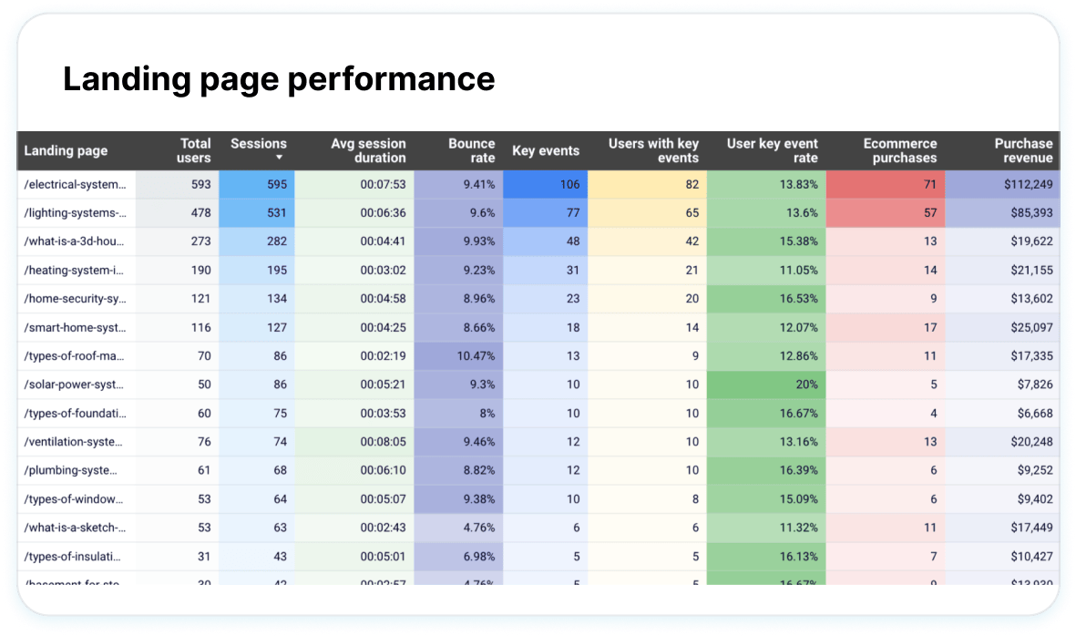Sort by Avg session duration
The image size is (1076, 636).
[x=369, y=149]
